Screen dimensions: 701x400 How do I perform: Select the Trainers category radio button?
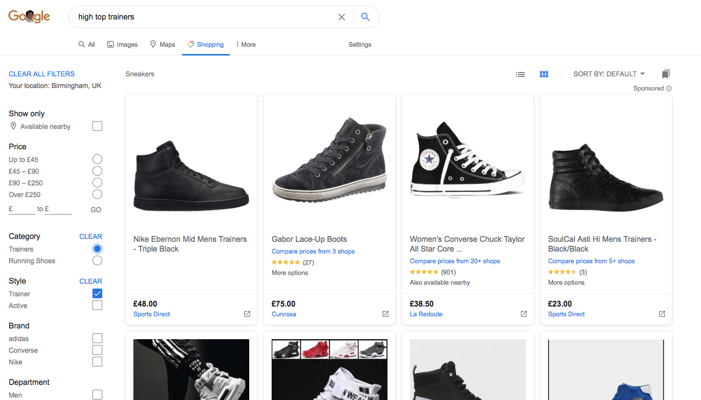point(97,249)
